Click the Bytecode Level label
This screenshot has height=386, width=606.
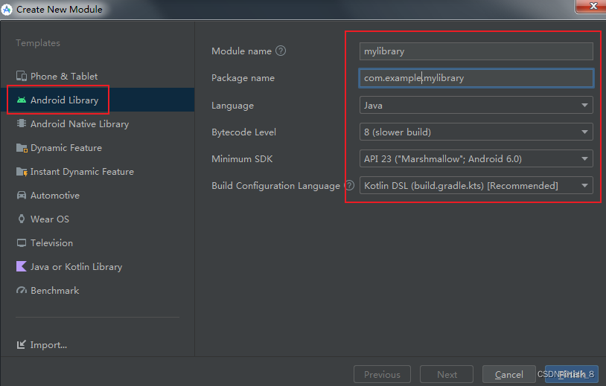click(x=244, y=132)
